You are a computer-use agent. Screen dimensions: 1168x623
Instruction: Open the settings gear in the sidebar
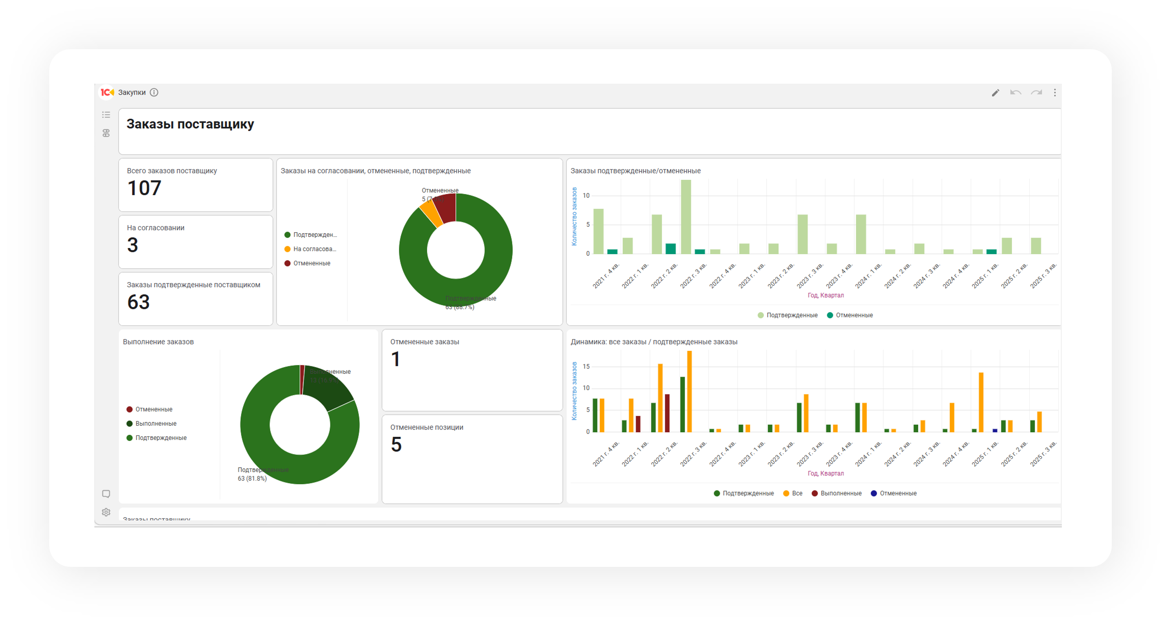(106, 512)
